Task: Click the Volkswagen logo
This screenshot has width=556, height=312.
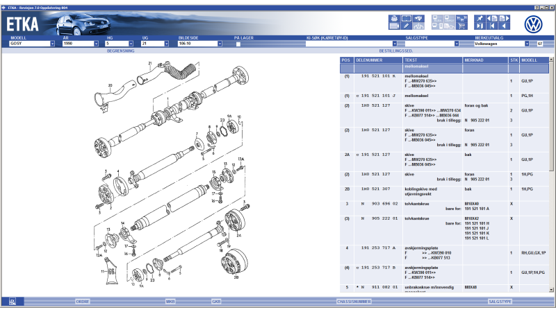Action: tap(533, 23)
